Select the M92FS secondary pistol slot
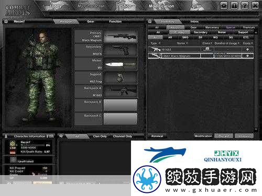Screen dimensions: 262x196 click(x=121, y=50)
